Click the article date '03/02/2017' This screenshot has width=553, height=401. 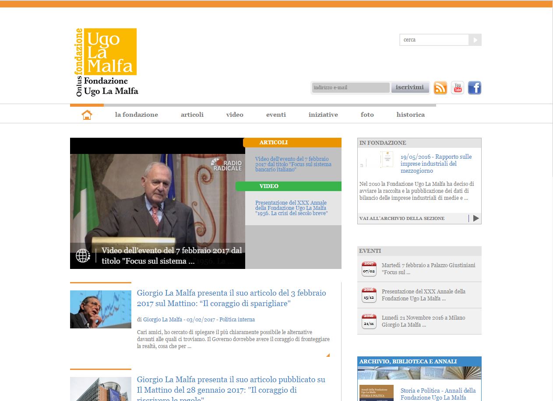201,320
